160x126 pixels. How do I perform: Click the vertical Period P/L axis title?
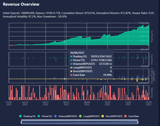tap(152, 59)
